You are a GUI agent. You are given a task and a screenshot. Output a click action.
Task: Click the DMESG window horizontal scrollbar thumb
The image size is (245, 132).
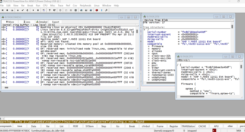point(6,88)
